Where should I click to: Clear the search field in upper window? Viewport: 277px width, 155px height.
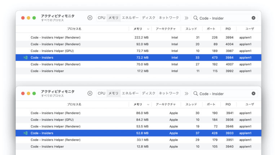coord(253,18)
